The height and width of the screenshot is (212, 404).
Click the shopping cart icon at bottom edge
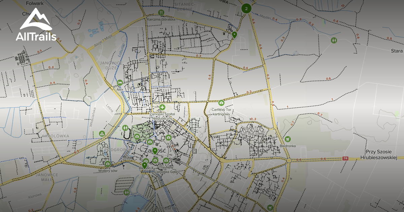pyautogui.click(x=269, y=207)
